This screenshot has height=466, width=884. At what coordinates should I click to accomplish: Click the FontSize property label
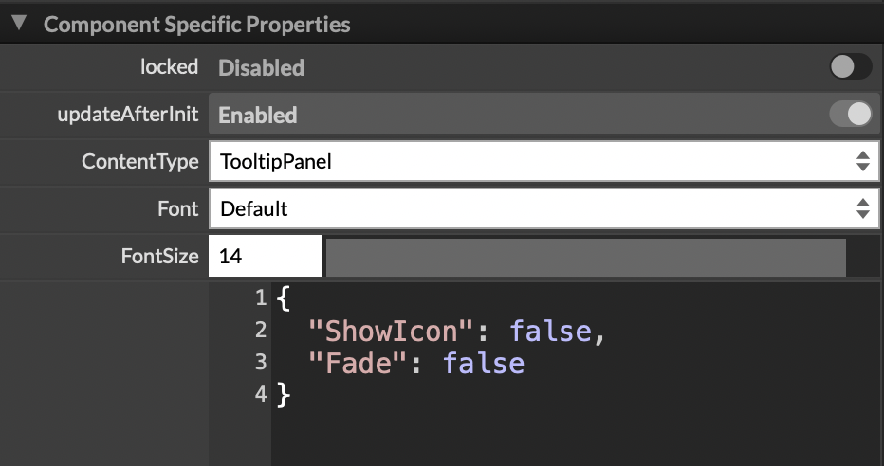[x=159, y=256]
